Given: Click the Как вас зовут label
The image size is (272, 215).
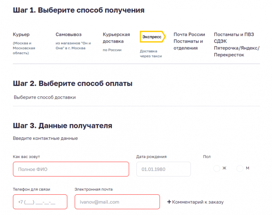Looking at the screenshot, I should pos(26,157).
